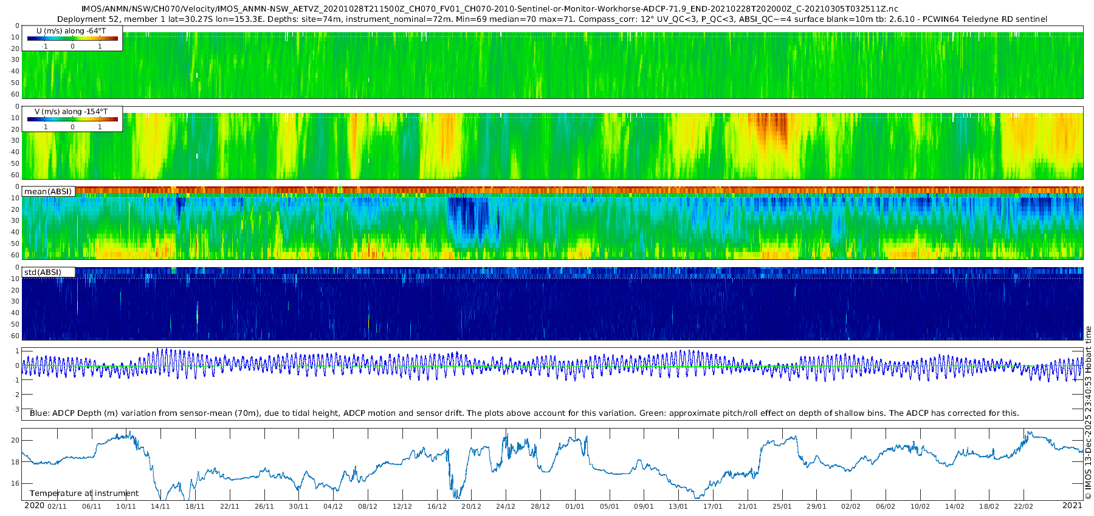1094x516 pixels.
Task: Select the 08/12 date tick label
Action: pos(368,506)
